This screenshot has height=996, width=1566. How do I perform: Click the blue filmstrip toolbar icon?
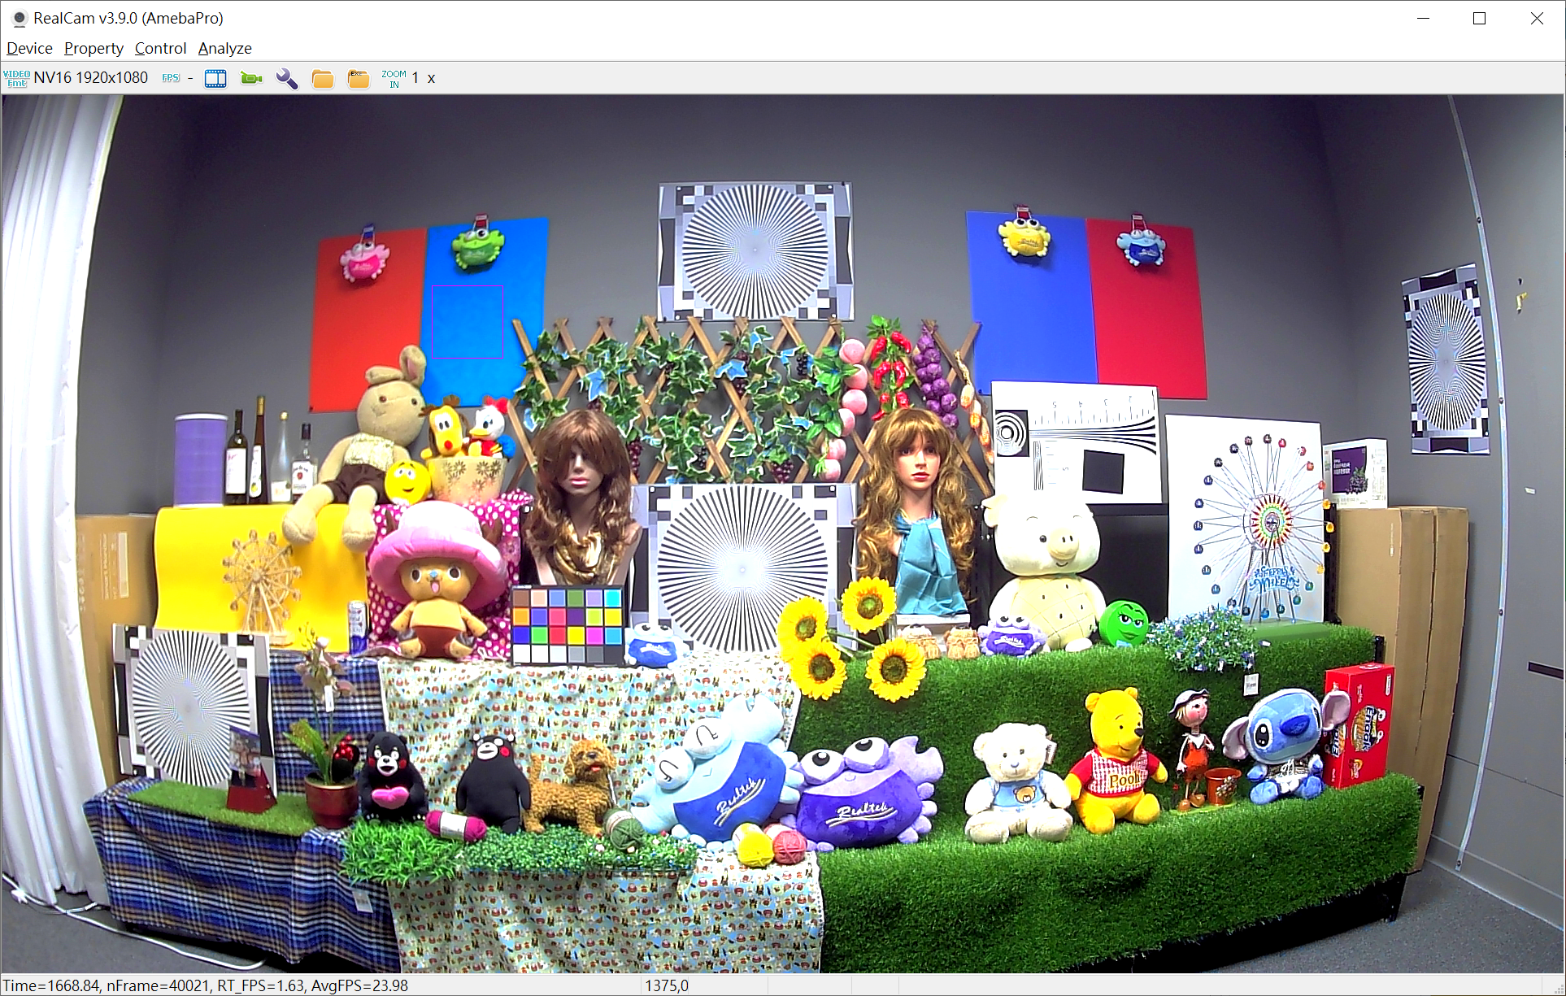[x=215, y=78]
